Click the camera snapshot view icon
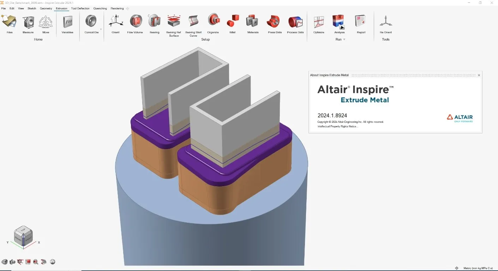 [12, 262]
